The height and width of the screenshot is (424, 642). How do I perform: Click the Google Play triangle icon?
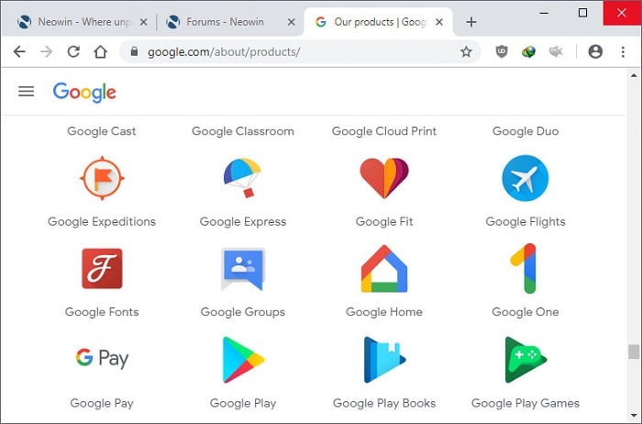243,360
